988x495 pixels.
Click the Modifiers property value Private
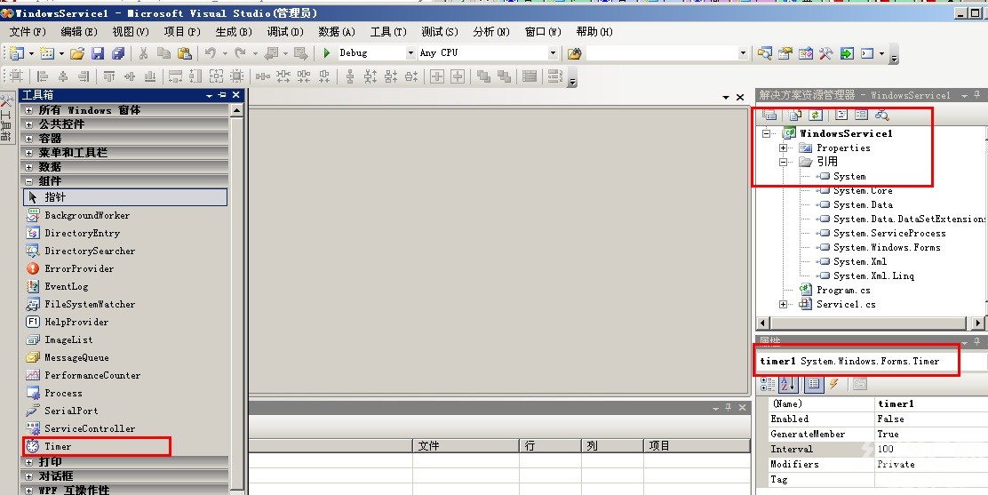point(932,464)
